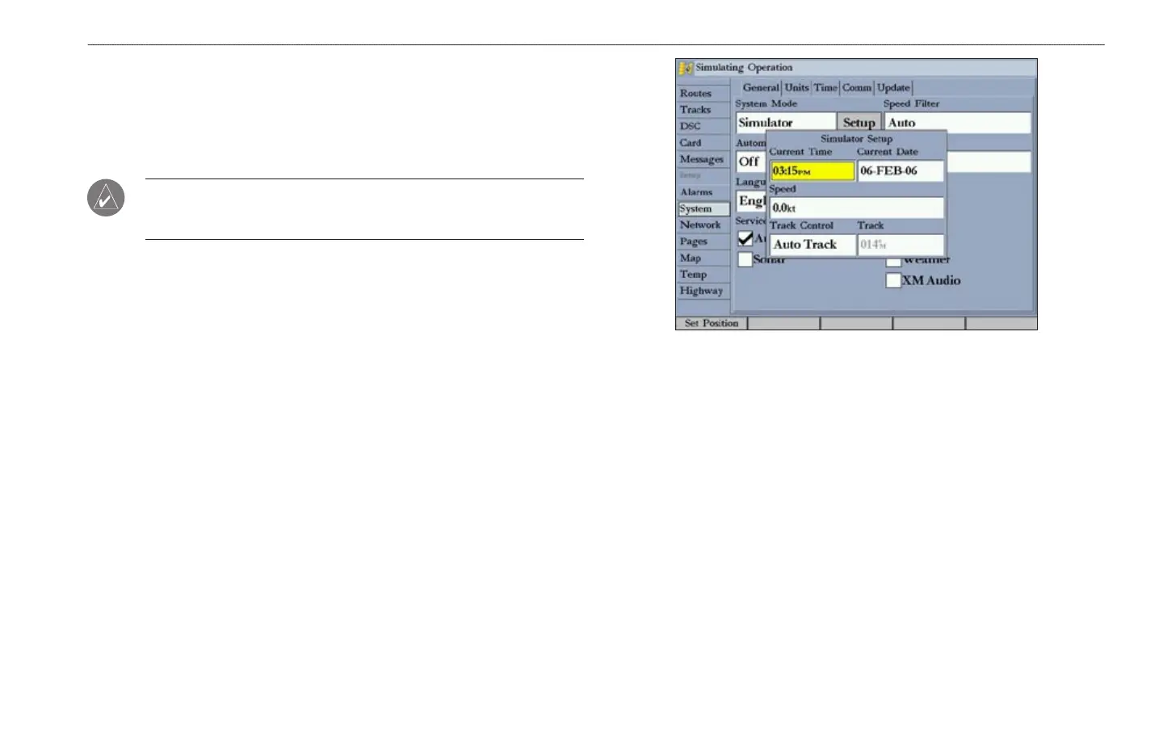The image size is (1163, 756).
Task: Click the Simulating Operation title text
Action: 744,68
